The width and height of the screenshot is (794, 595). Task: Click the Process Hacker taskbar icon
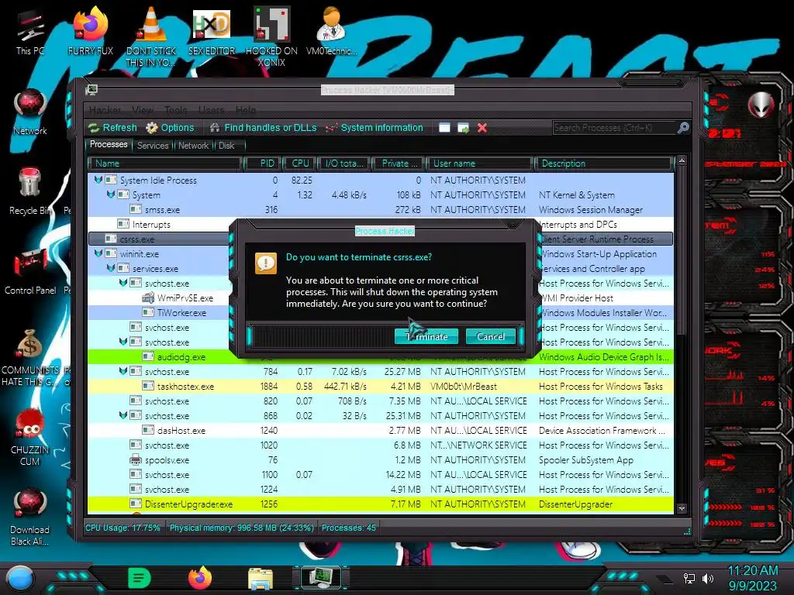point(321,577)
